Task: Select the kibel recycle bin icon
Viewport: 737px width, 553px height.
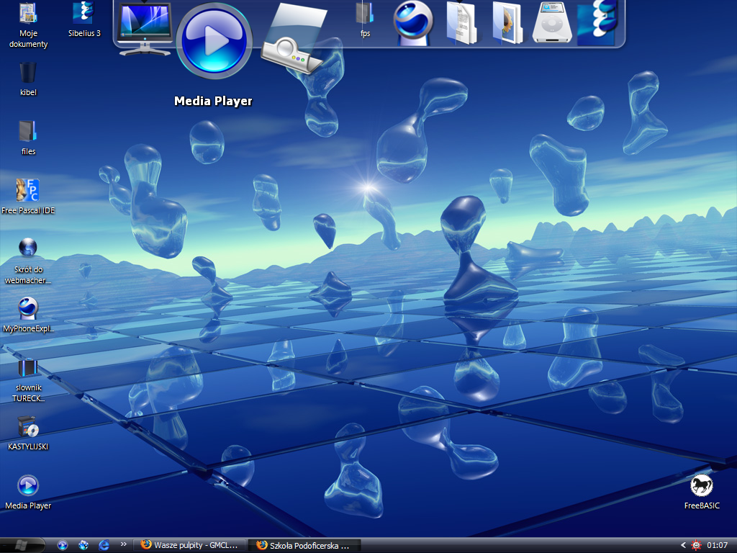Action: coord(28,78)
